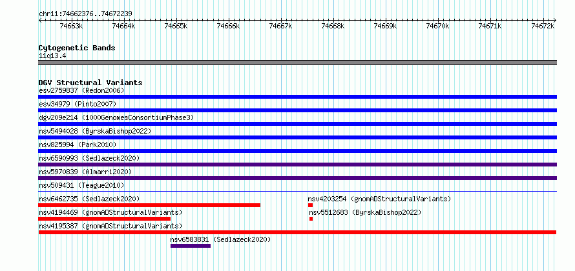Click the DGV Structural Variants track title
The height and width of the screenshot is (271, 575).
(90, 83)
